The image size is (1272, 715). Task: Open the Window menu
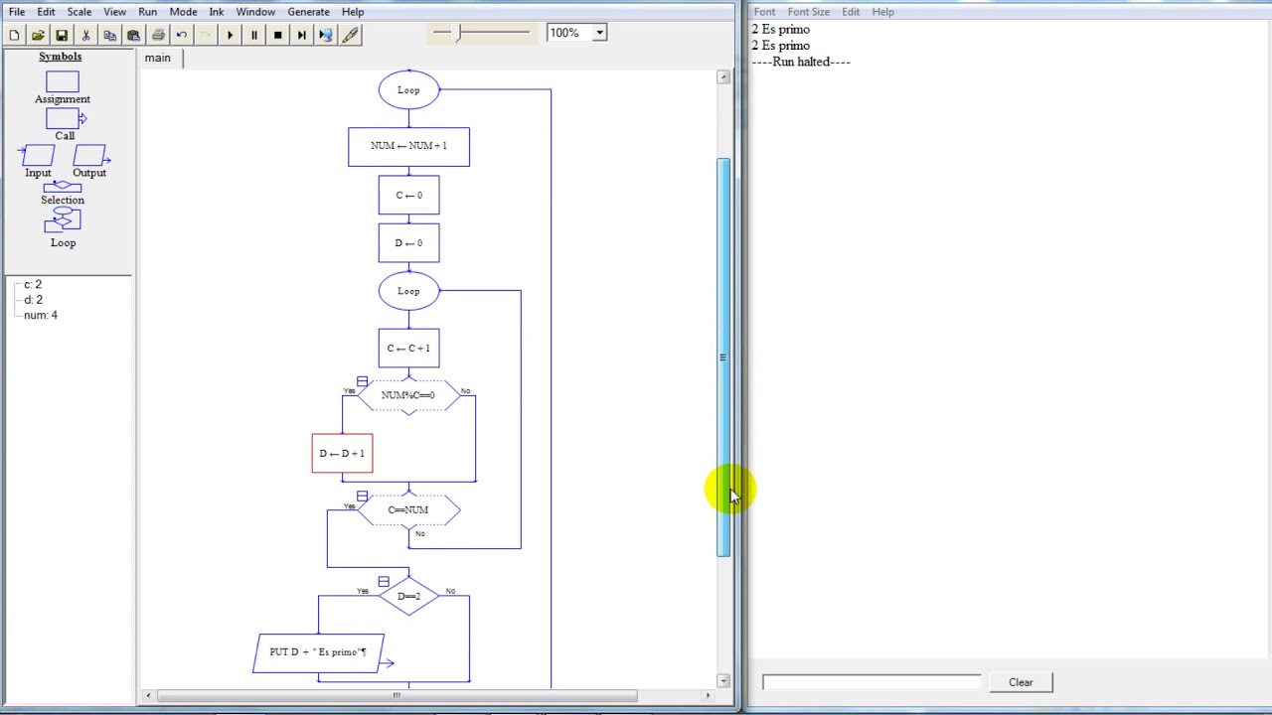click(255, 12)
